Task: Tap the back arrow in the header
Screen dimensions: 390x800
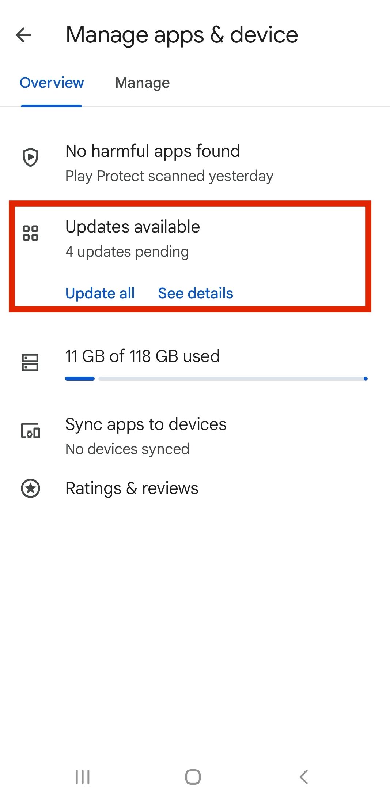Action: click(x=23, y=35)
